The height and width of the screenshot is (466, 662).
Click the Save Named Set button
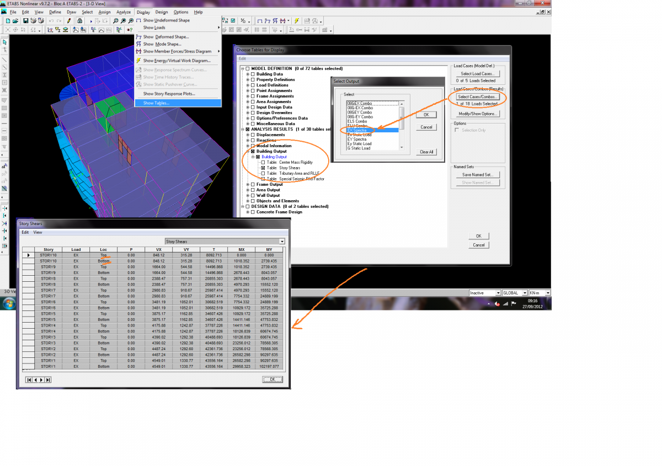point(478,174)
